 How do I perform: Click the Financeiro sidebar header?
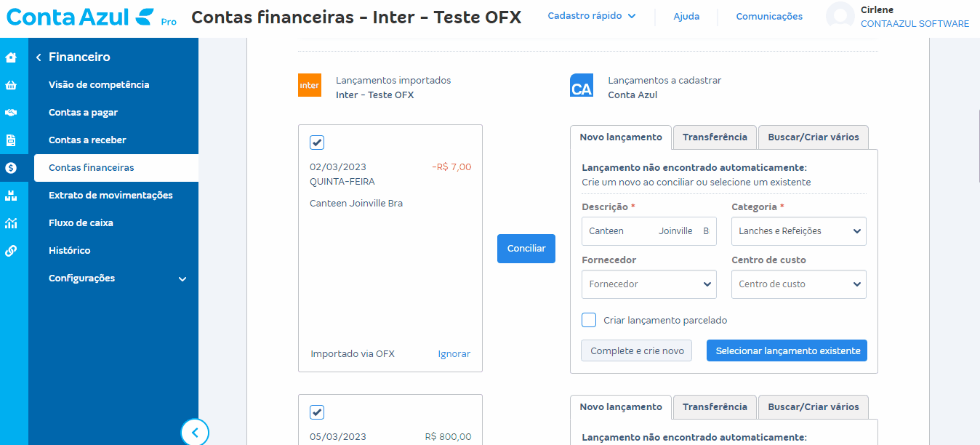tap(79, 57)
